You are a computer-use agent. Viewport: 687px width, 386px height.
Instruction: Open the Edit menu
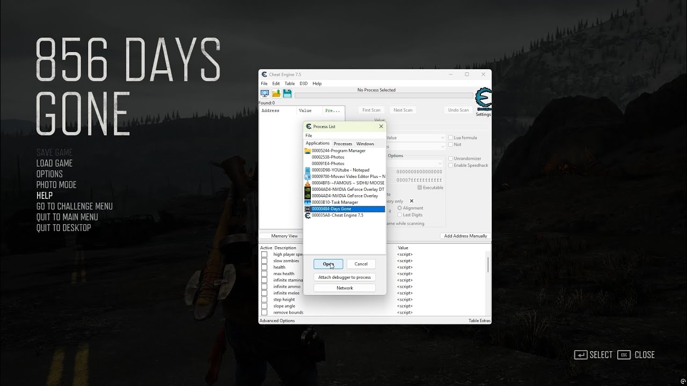click(x=276, y=84)
